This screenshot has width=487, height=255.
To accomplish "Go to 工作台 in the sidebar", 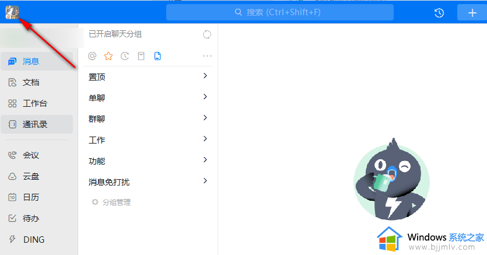I will click(37, 103).
